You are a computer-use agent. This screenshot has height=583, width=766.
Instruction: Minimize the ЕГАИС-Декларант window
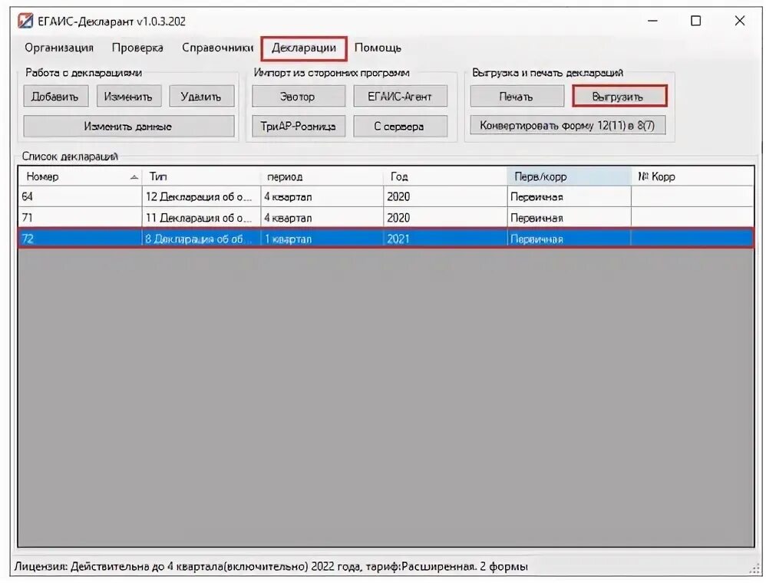652,21
